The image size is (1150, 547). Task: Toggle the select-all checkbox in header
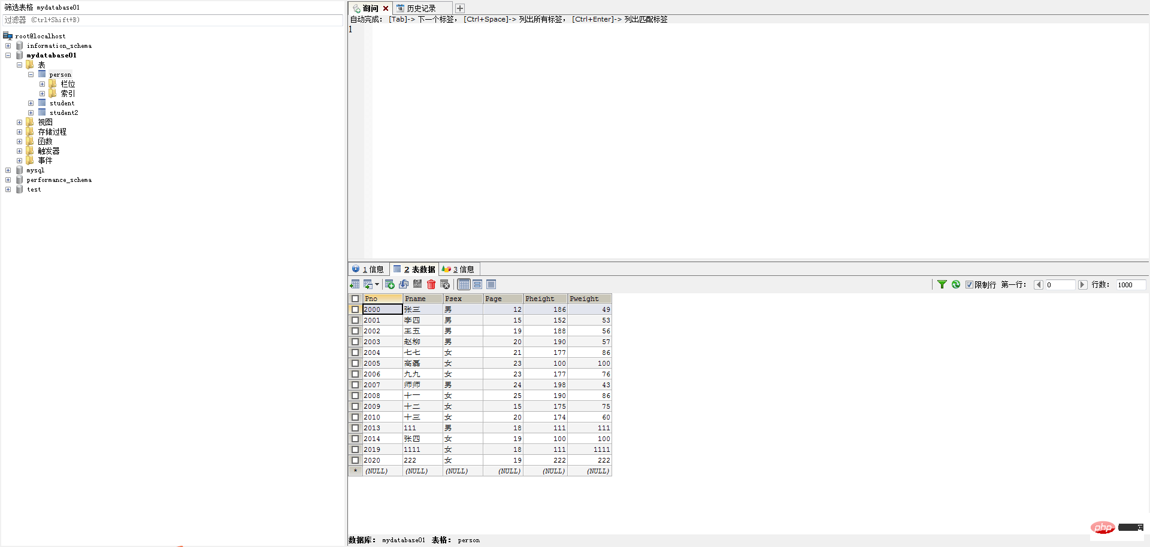[x=355, y=299]
